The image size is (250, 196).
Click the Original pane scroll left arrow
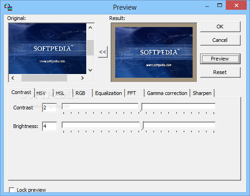tap(13, 78)
